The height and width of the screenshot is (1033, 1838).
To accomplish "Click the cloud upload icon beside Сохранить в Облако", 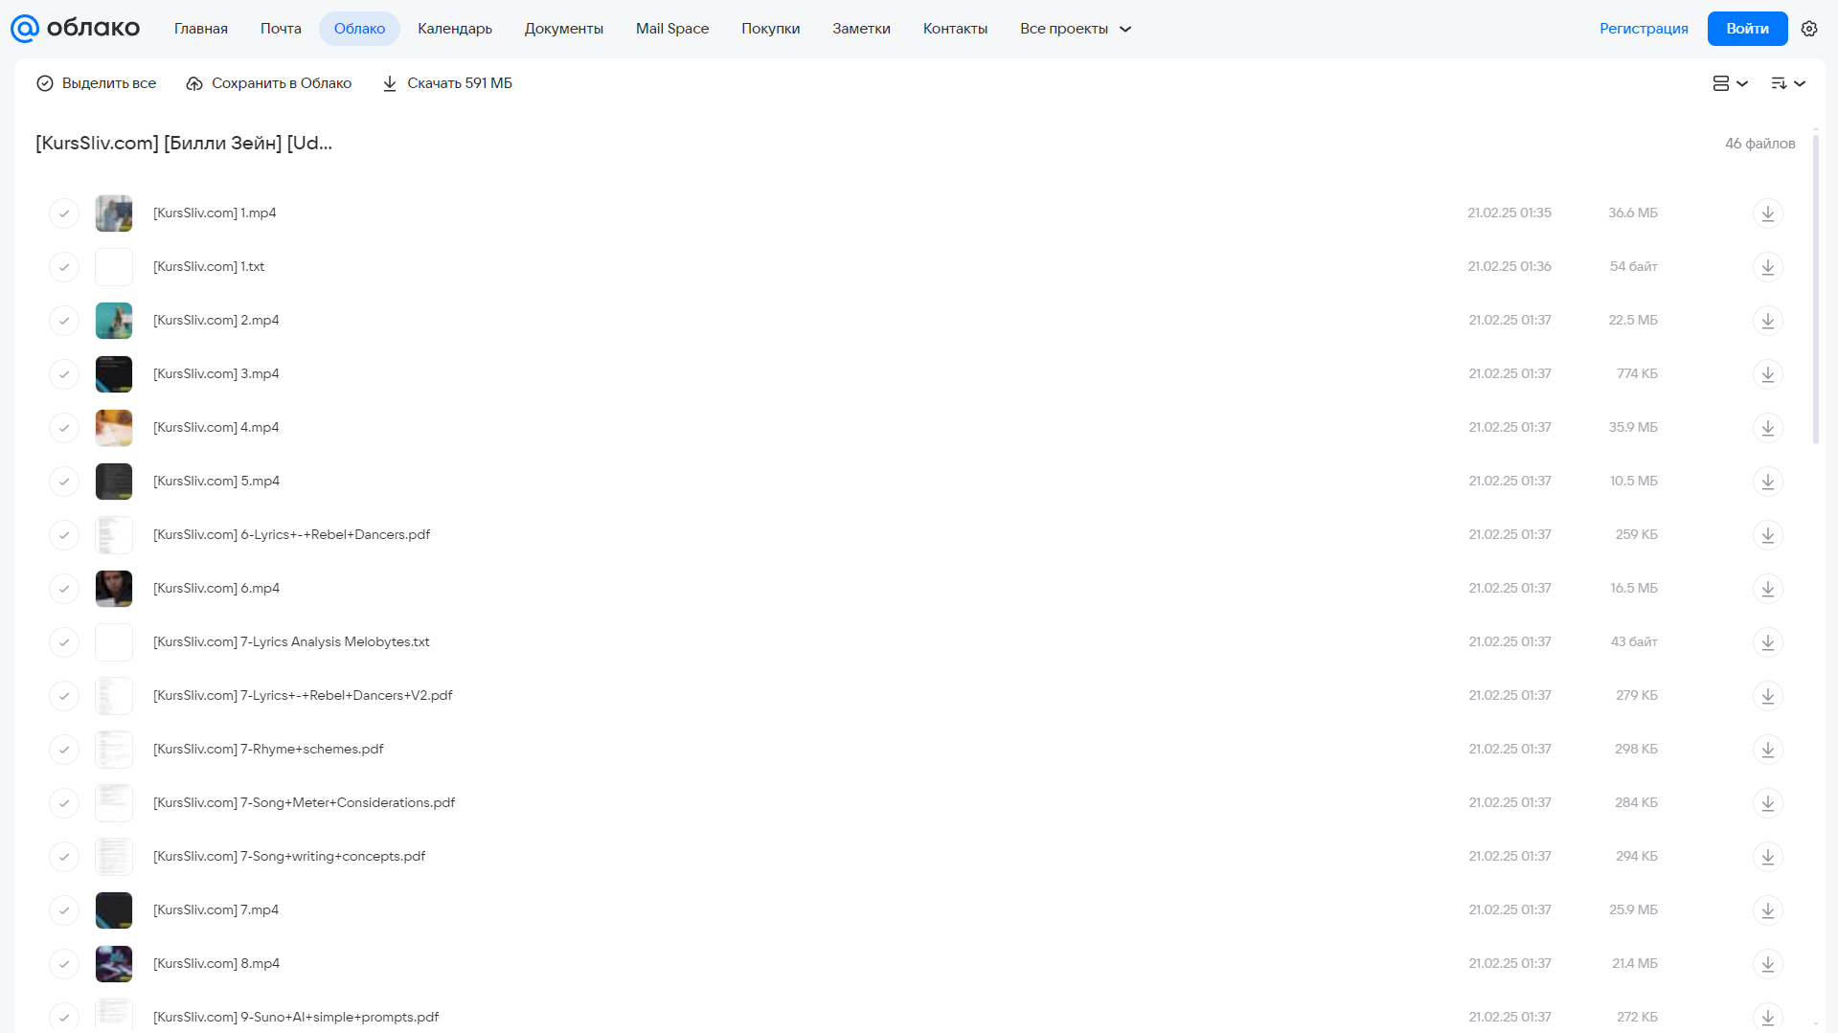I will point(194,83).
